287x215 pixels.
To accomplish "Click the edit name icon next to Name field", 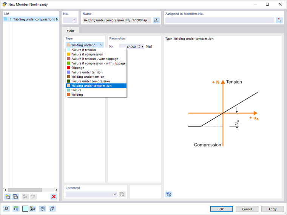I will [156, 20].
